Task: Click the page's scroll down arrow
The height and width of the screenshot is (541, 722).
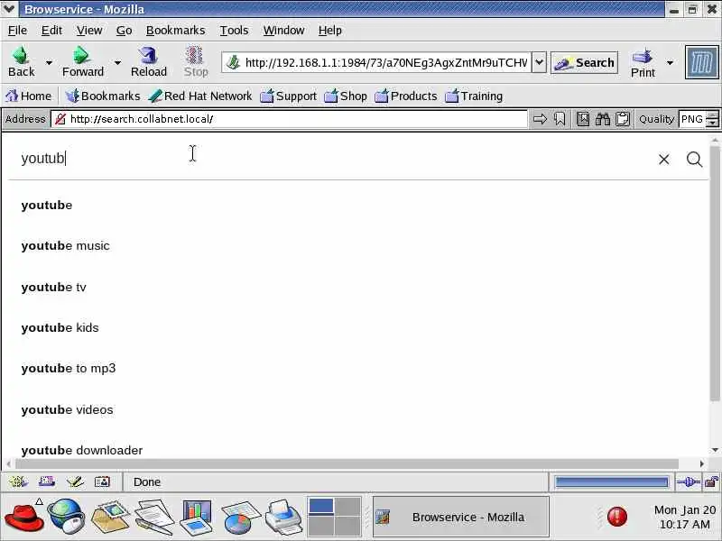Action: tap(715, 450)
